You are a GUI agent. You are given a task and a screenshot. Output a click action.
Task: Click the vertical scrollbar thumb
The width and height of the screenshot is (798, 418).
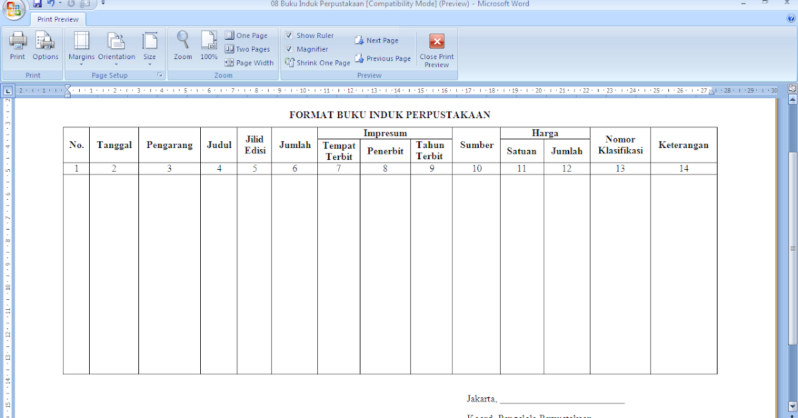tap(792, 248)
